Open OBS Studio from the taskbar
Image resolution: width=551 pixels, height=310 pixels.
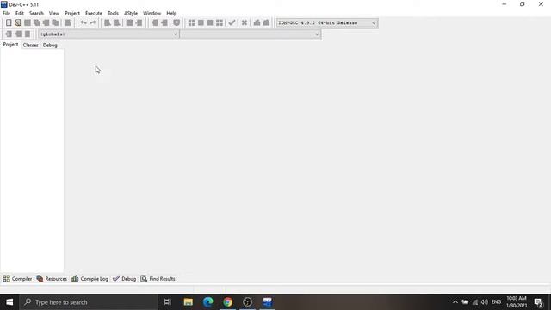coord(247,302)
